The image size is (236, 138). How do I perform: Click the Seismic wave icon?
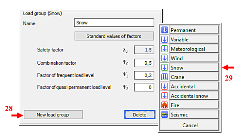point(165,115)
